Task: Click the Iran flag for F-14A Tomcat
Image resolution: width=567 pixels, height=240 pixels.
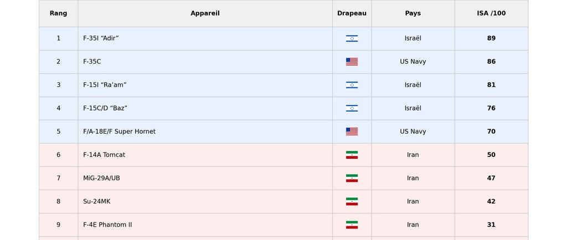Action: [352, 155]
